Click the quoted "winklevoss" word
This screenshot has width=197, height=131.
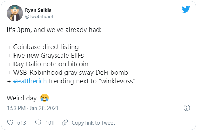pyautogui.click(x=117, y=81)
